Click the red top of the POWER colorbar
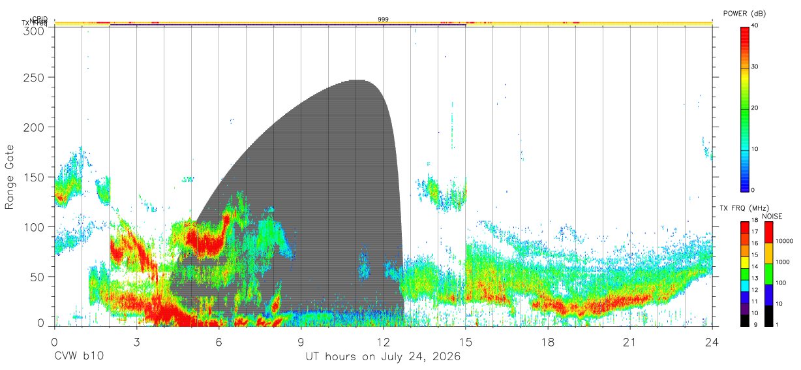Screen dimensions: 801x370 tap(745, 36)
